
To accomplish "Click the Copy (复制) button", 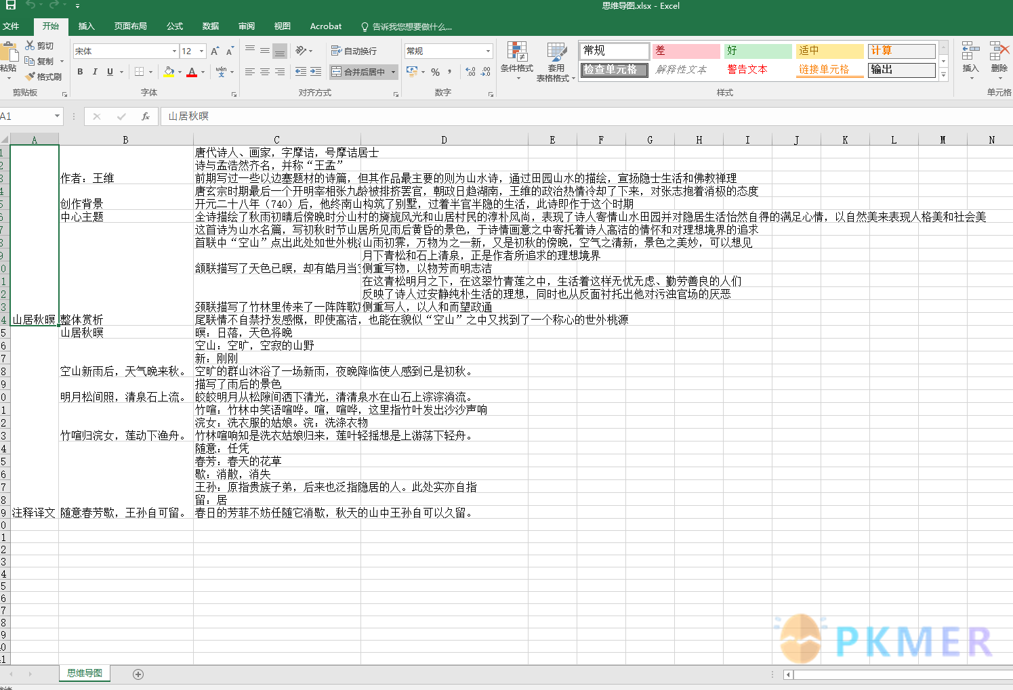I will click(39, 61).
